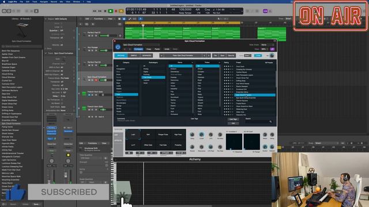Click the Alchemy master Volume knob
The image size is (369, 207).
click(272, 55)
